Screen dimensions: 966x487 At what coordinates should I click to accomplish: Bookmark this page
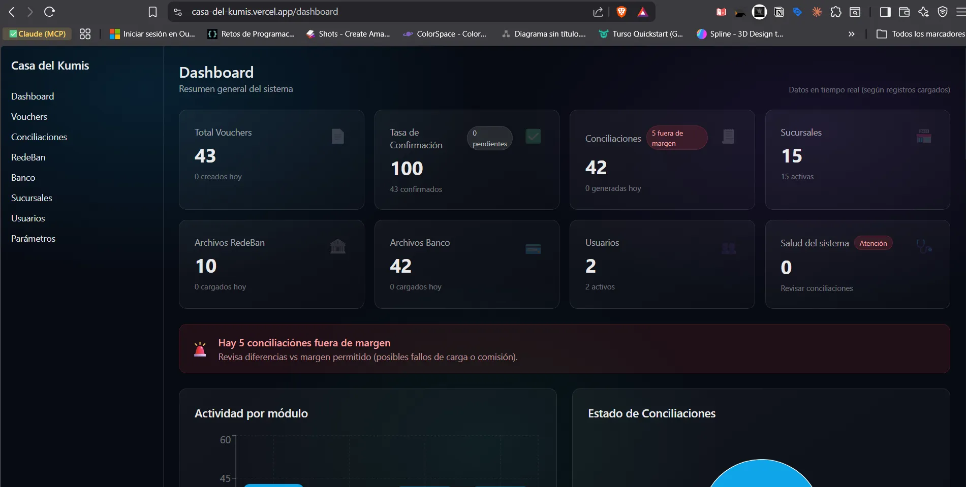(152, 12)
